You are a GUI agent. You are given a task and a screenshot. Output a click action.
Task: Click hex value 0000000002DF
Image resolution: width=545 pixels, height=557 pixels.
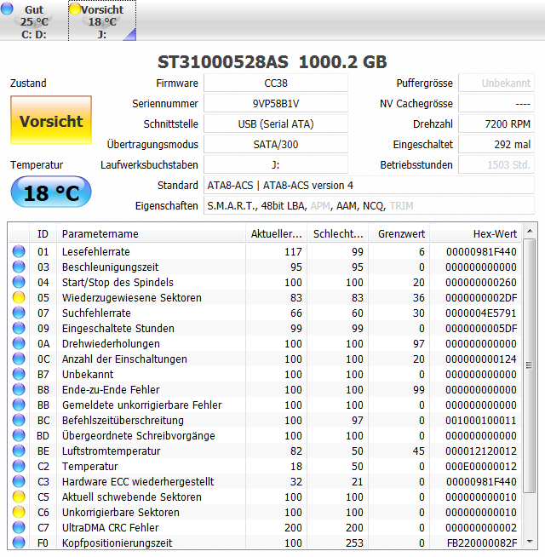point(481,298)
